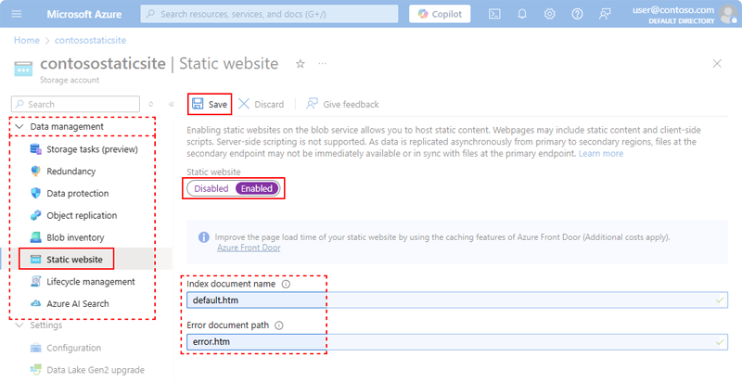Click the user account avatar

(728, 14)
